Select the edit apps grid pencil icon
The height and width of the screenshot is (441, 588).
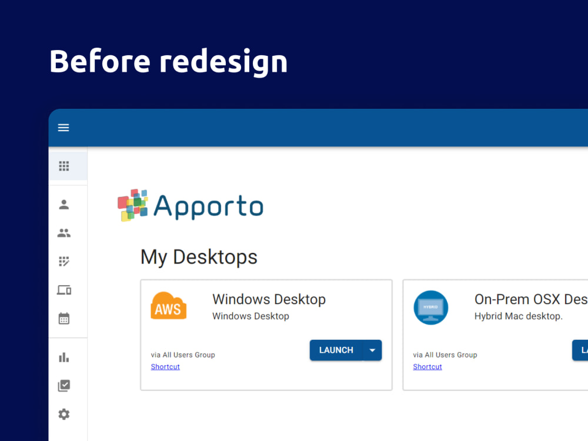coord(64,262)
